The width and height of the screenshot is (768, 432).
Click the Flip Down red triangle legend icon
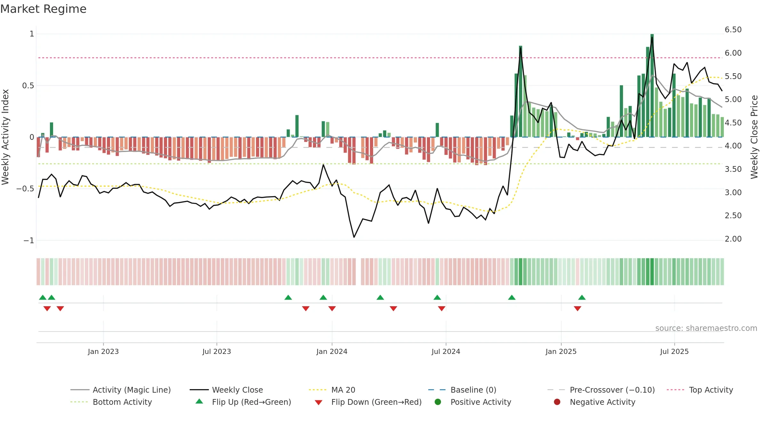click(318, 403)
